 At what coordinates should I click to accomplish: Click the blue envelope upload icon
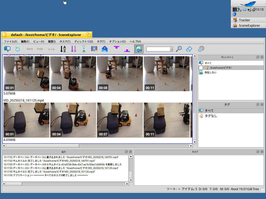click(x=105, y=49)
